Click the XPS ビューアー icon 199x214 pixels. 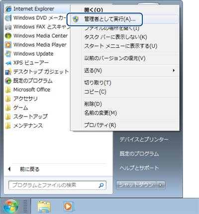tap(8, 63)
